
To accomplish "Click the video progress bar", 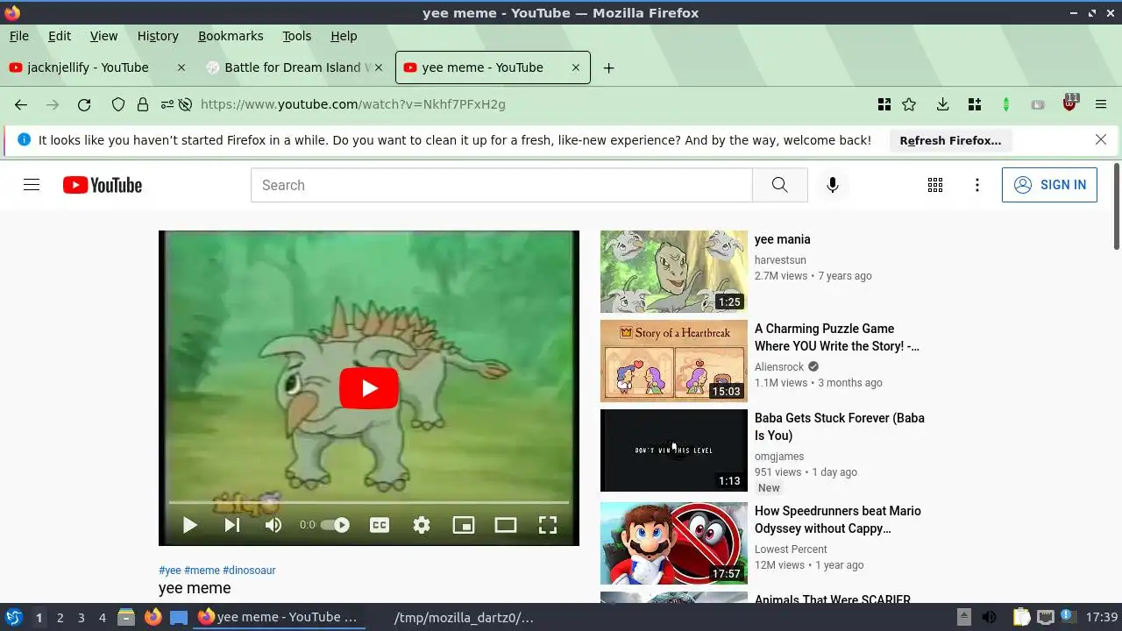I will coord(368,503).
